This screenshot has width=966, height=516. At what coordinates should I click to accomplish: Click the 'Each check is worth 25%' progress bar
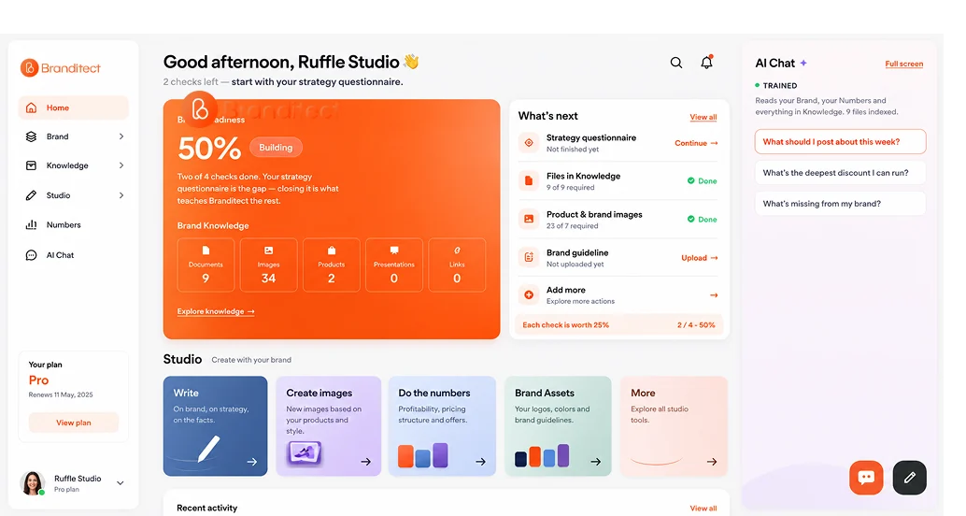[x=618, y=325]
